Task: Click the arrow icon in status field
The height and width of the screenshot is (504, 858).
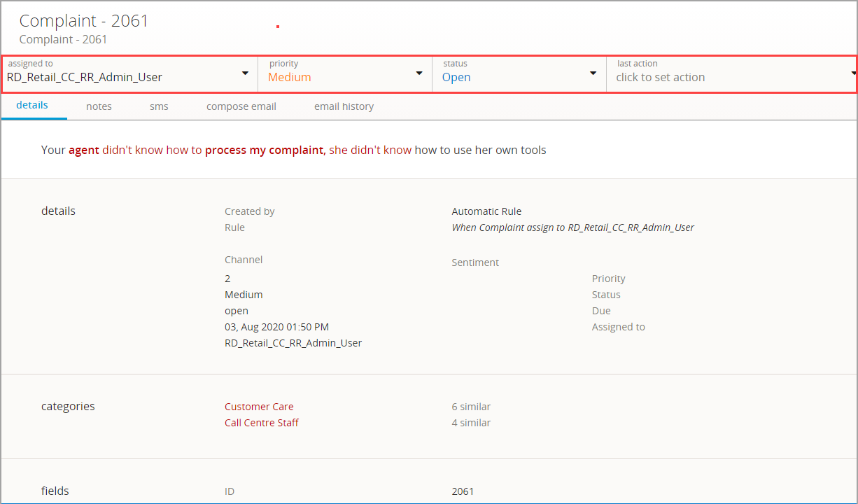Action: coord(593,73)
